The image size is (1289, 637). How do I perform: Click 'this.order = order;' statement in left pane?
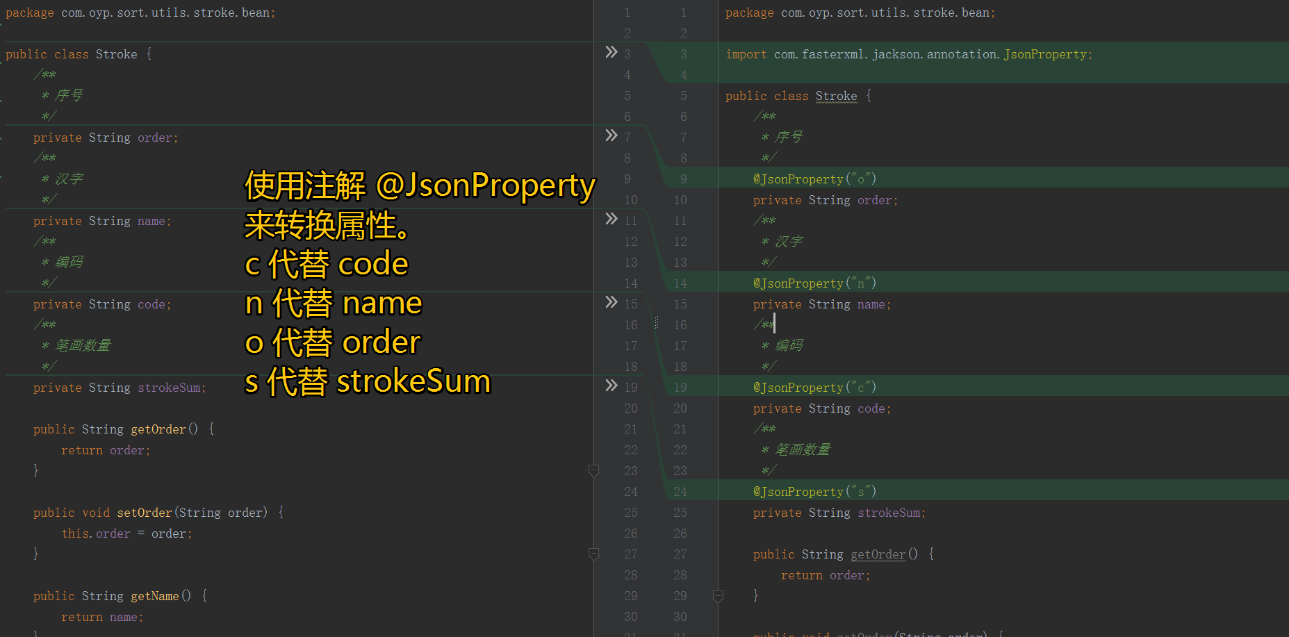(126, 533)
